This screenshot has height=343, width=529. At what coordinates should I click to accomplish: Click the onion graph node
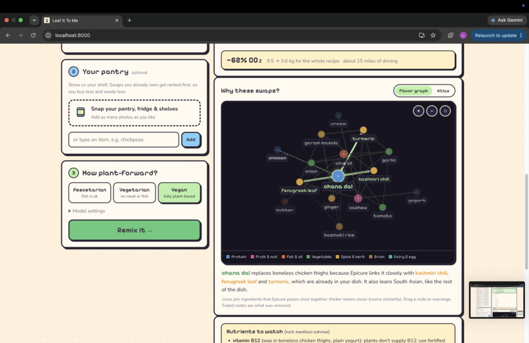(311, 163)
